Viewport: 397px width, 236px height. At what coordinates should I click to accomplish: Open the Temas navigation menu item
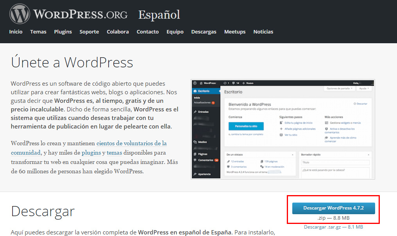pyautogui.click(x=38, y=32)
